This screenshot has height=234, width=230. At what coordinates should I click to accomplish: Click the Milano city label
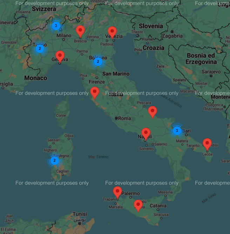[x=64, y=35]
